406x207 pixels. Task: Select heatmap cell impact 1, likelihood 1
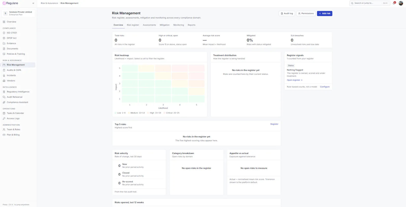(x=130, y=99)
